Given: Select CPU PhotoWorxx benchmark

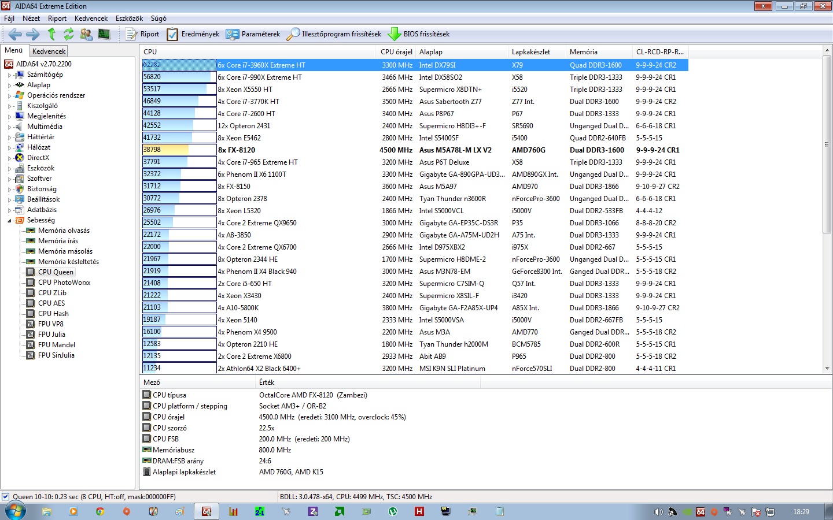Looking at the screenshot, I should 64,283.
